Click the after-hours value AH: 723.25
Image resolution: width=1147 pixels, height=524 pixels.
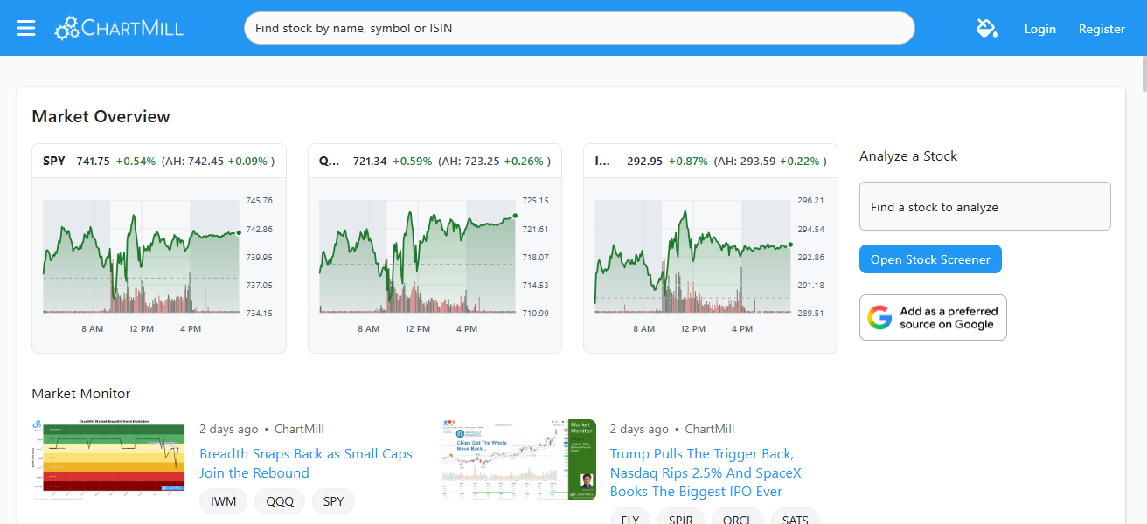[471, 161]
